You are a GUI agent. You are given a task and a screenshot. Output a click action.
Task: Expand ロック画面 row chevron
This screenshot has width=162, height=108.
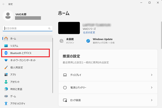(152, 100)
